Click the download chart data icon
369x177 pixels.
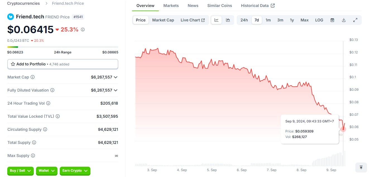click(344, 20)
